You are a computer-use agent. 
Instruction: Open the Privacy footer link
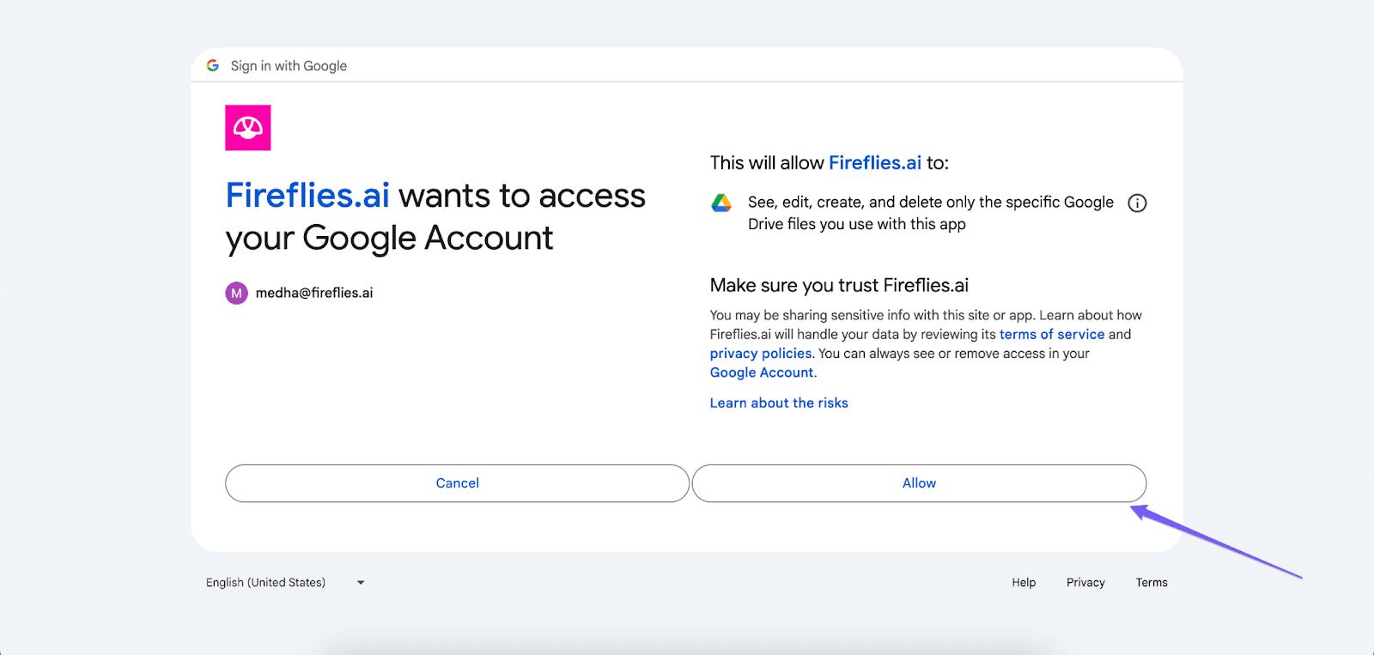point(1085,582)
